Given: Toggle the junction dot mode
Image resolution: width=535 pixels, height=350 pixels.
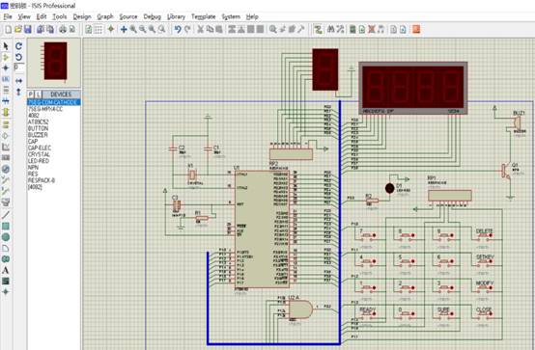Looking at the screenshot, I should 6,68.
